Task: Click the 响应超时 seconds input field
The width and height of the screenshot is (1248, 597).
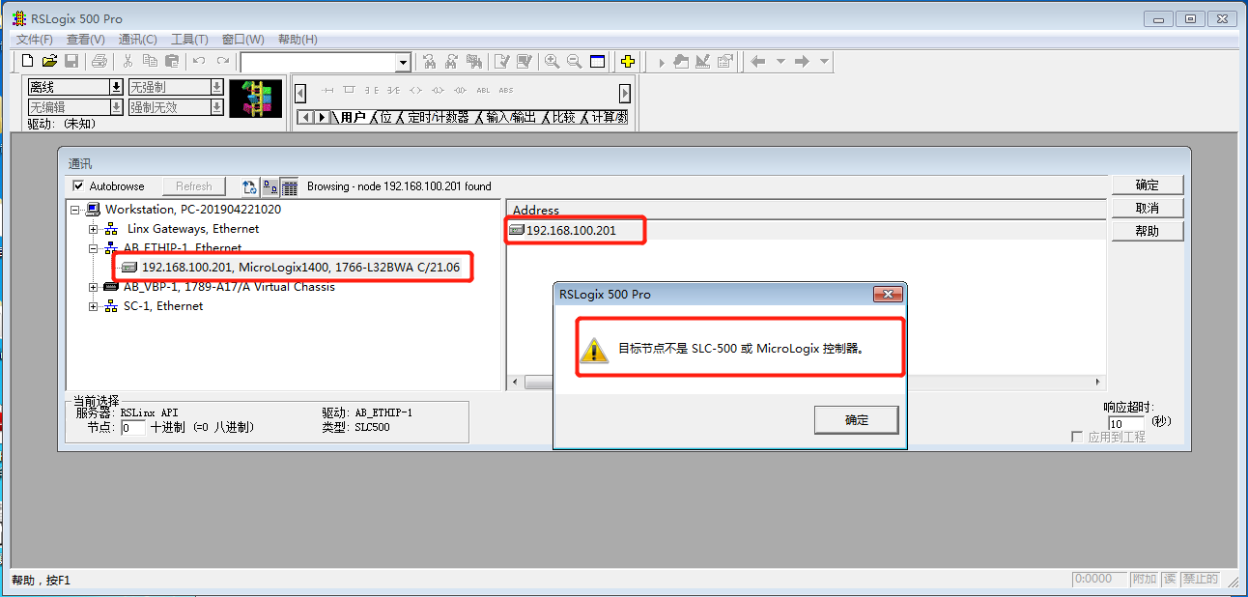Action: coord(1125,424)
